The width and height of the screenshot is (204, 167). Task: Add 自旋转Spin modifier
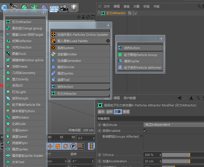click(25, 143)
